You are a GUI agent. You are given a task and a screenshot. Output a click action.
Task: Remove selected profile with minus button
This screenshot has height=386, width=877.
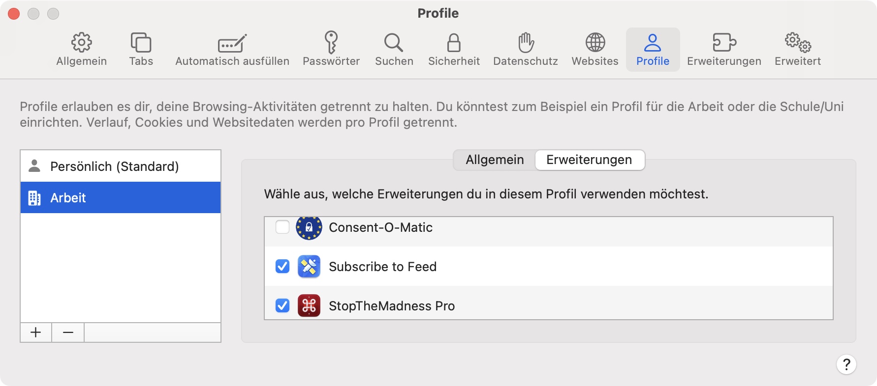[68, 332]
